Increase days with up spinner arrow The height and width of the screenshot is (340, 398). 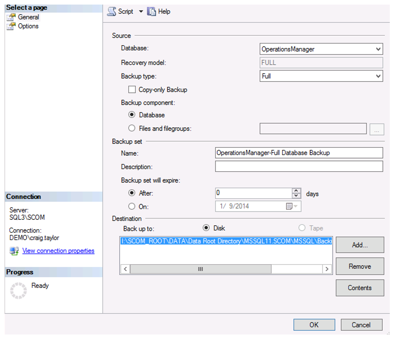[x=296, y=191]
